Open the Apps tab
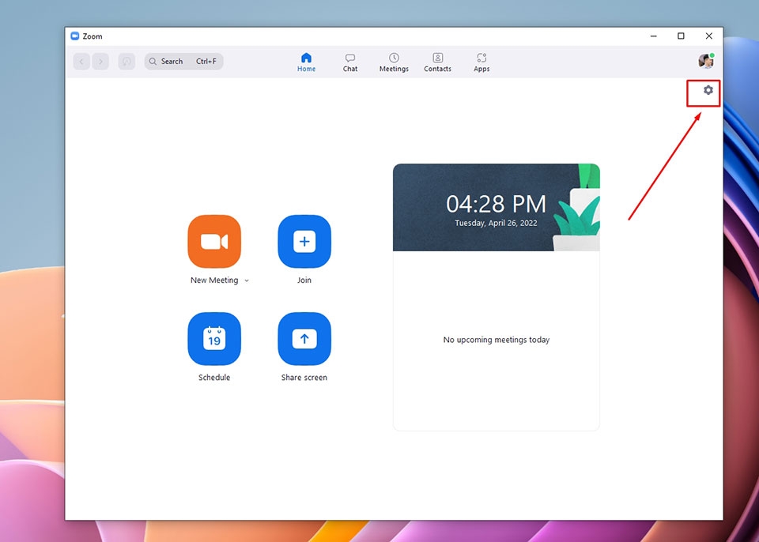The height and width of the screenshot is (542, 759). point(481,62)
